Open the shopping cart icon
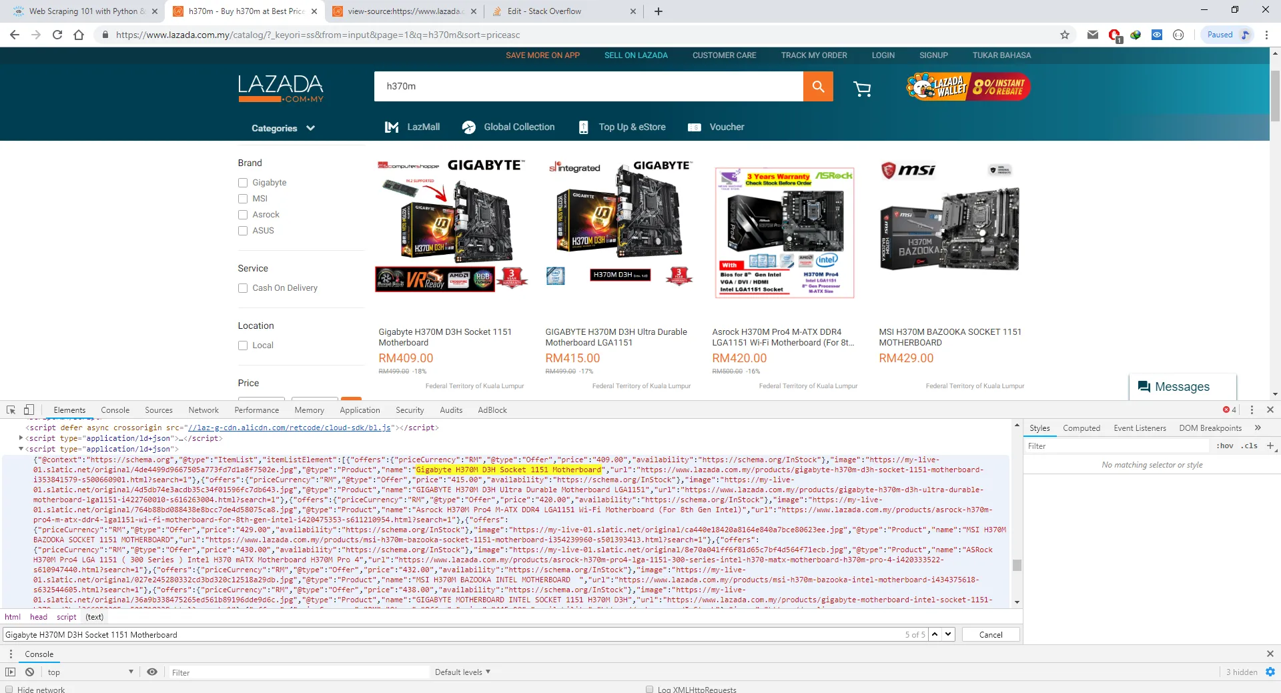Screen dimensions: 1281x693 (x=862, y=88)
